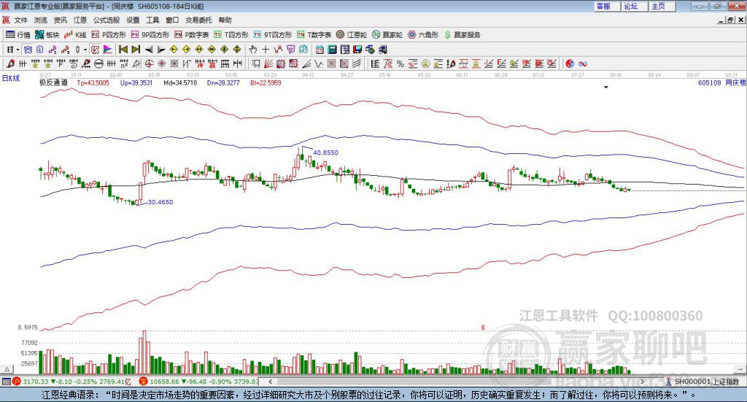Click the Shanghai index 3170.33 status entry
This screenshot has width=747, height=402.
(72, 382)
